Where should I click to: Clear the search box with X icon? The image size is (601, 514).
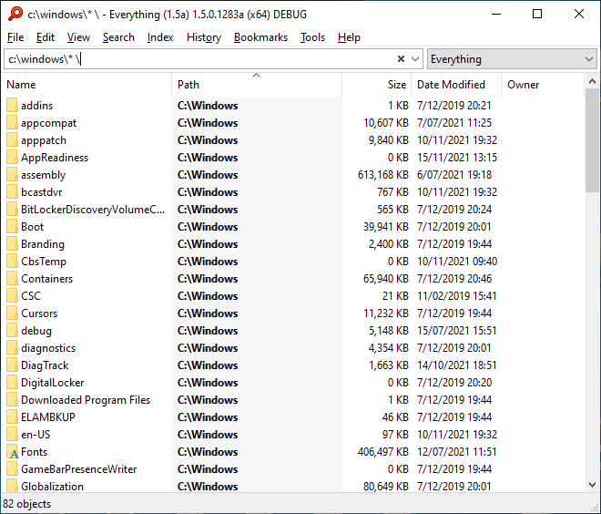click(401, 58)
